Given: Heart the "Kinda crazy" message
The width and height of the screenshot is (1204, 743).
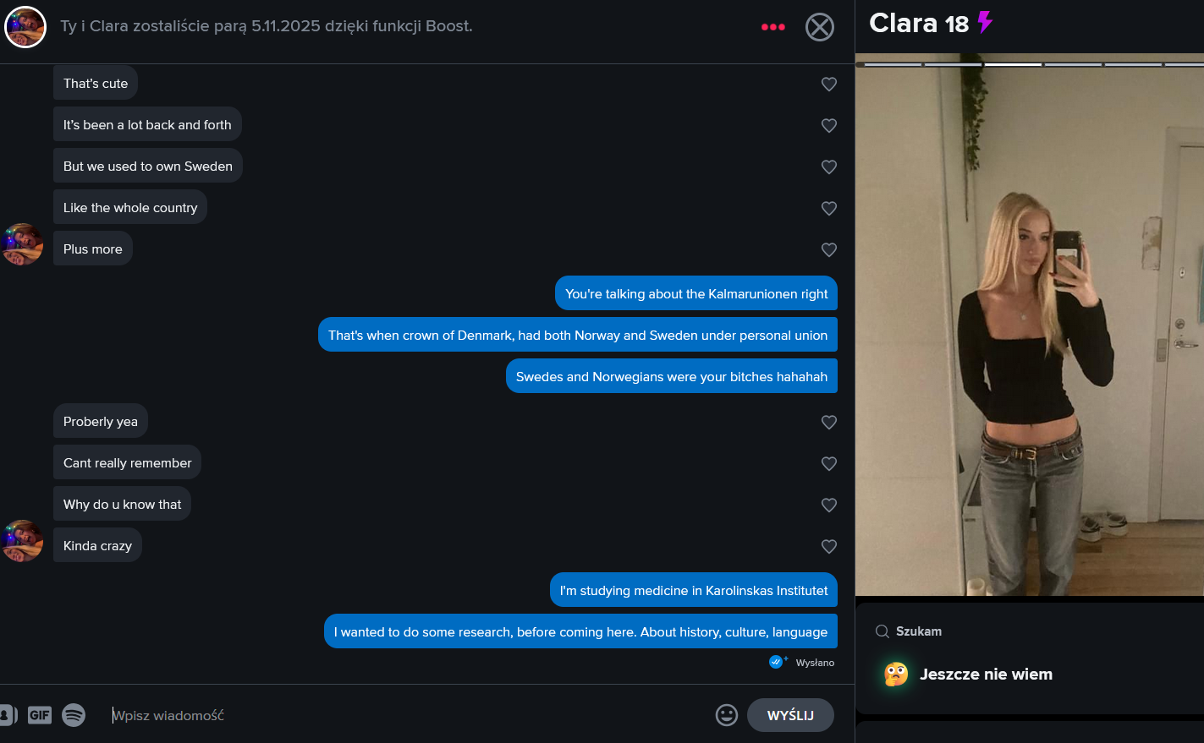Looking at the screenshot, I should pos(829,546).
